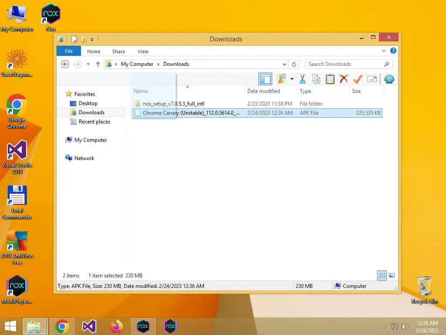Open the recent locations dropdown
The height and width of the screenshot is (335, 446).
coord(88,64)
